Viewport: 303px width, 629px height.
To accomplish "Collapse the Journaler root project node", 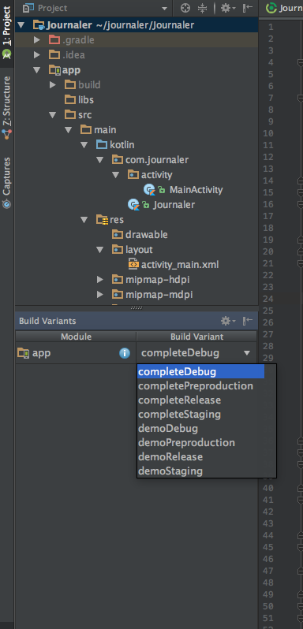I will click(x=21, y=25).
